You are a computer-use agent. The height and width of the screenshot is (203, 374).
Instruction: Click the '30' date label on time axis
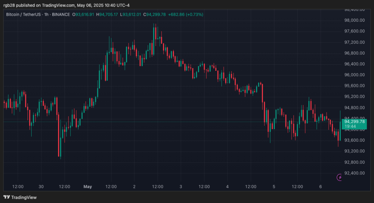tap(41, 187)
